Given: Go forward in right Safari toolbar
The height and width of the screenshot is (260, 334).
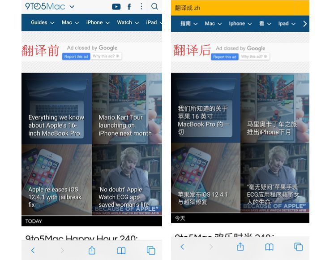Looking at the screenshot, I should tap(211, 247).
